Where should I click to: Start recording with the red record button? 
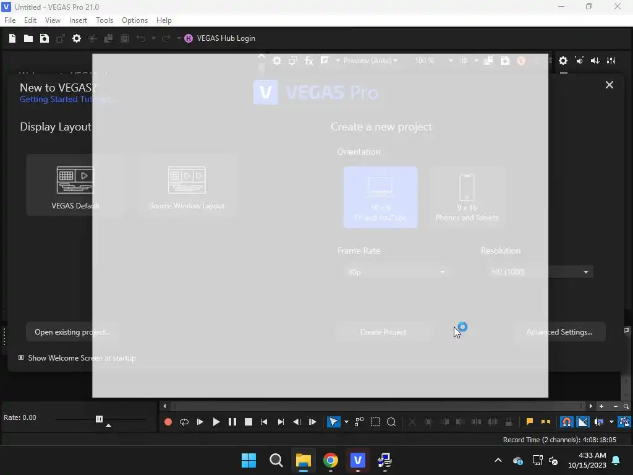pos(168,422)
